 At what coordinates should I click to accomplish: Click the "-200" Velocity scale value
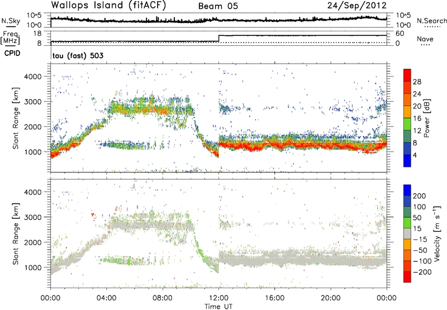tap(422, 272)
